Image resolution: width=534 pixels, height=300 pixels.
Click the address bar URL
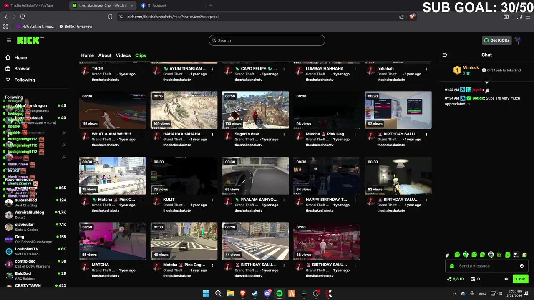click(x=173, y=17)
